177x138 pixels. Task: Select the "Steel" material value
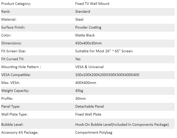point(79,19)
